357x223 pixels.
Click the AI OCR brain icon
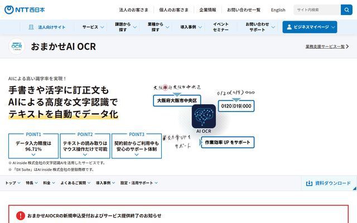point(204,116)
